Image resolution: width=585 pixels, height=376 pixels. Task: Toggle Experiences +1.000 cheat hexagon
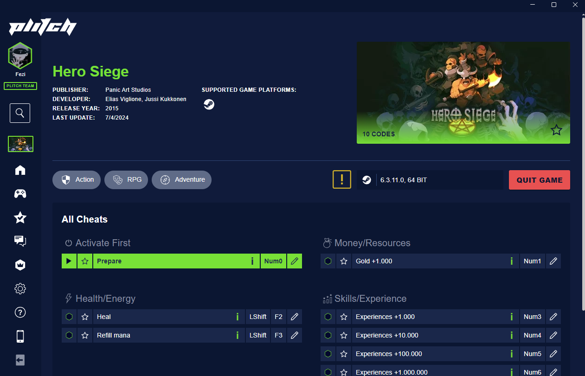pyautogui.click(x=328, y=317)
